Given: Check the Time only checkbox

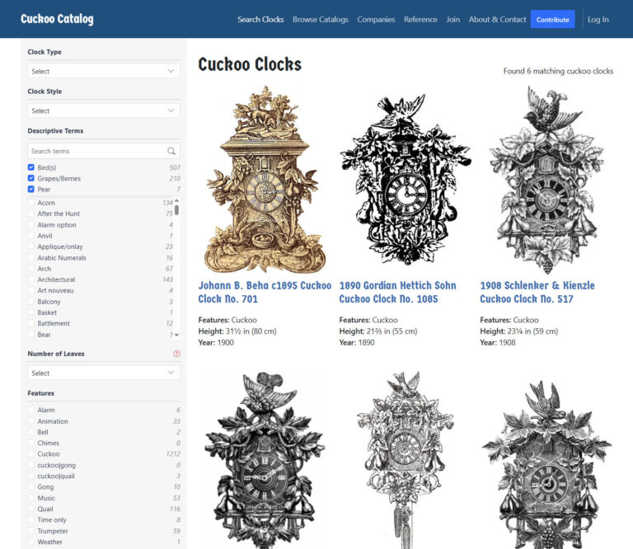Looking at the screenshot, I should pos(31,519).
